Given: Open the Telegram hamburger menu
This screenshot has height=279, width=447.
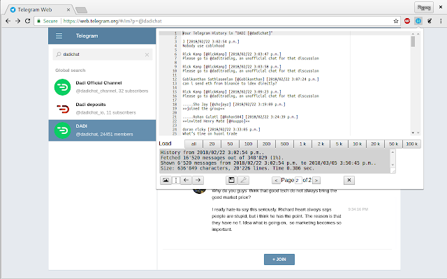Looking at the screenshot, I should [59, 36].
